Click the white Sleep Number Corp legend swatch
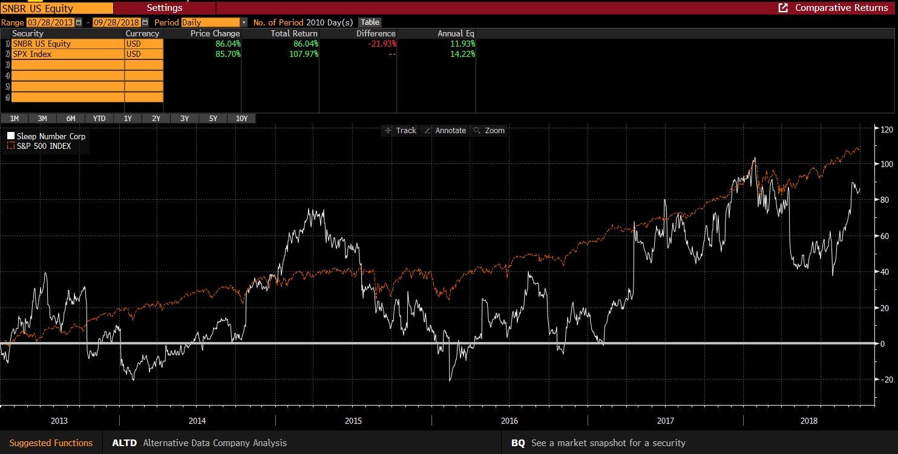This screenshot has height=454, width=898. [11, 136]
